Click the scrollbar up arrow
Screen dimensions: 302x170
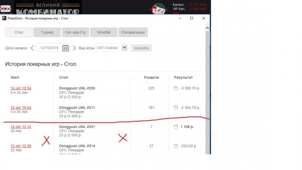click(x=207, y=28)
